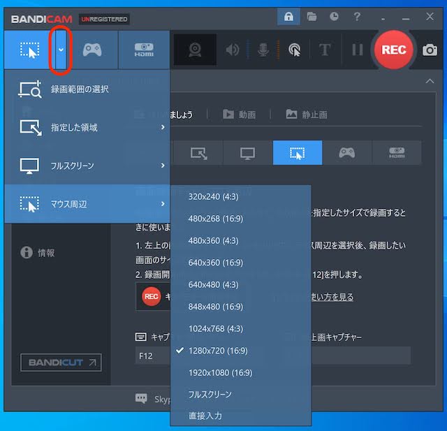Click the lock icon in title bar
447x431 pixels.
[x=288, y=17]
